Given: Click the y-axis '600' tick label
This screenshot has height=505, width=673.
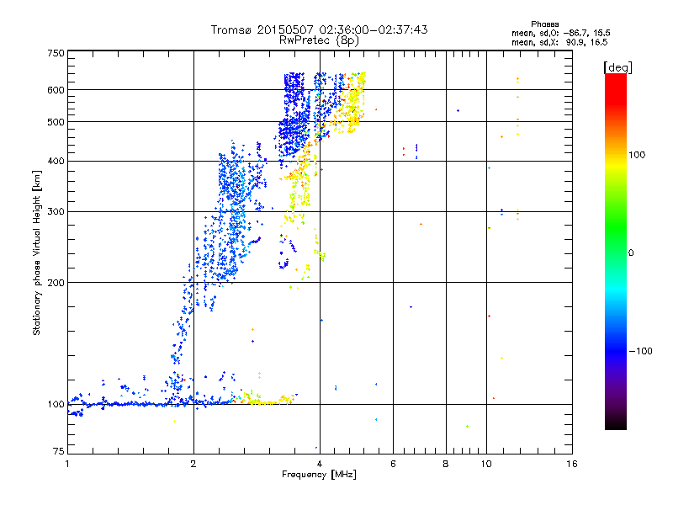Looking at the screenshot, I should 56,90.
